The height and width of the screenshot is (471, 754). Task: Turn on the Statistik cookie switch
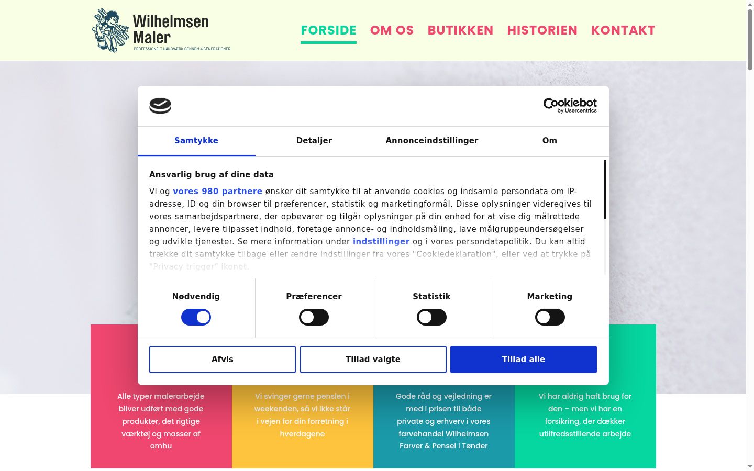(431, 317)
